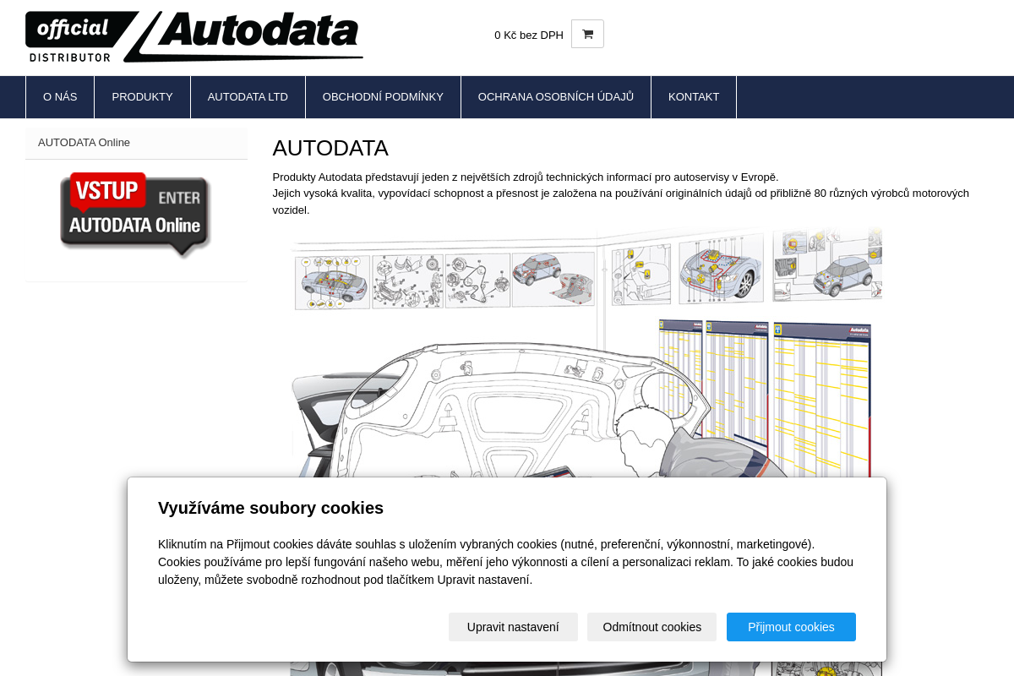Viewport: 1014px width, 676px height.
Task: Open the O NÁS menu item
Action: (59, 96)
